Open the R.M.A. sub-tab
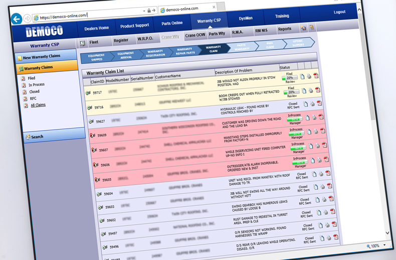This screenshot has height=260, width=396. tap(237, 33)
